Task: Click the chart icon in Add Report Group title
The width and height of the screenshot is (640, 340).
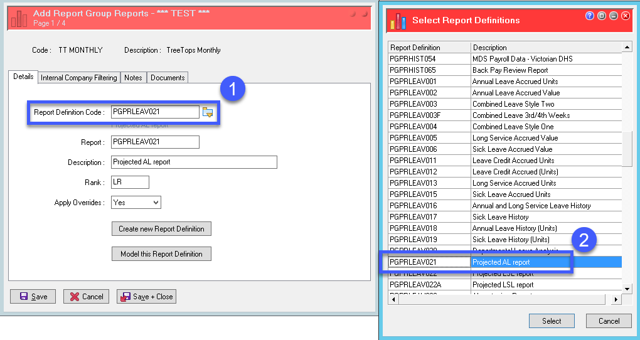Action: pyautogui.click(x=19, y=18)
